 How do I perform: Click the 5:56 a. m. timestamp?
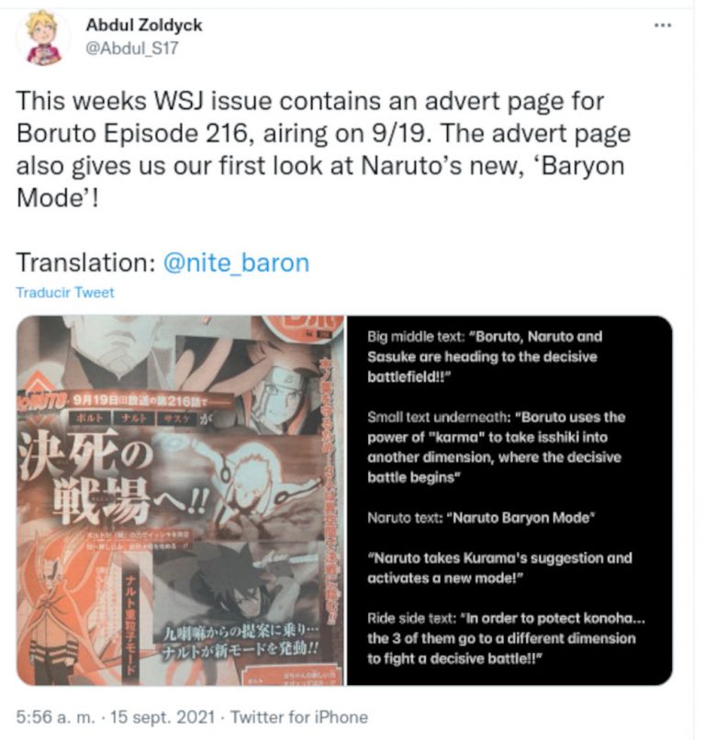click(x=55, y=717)
